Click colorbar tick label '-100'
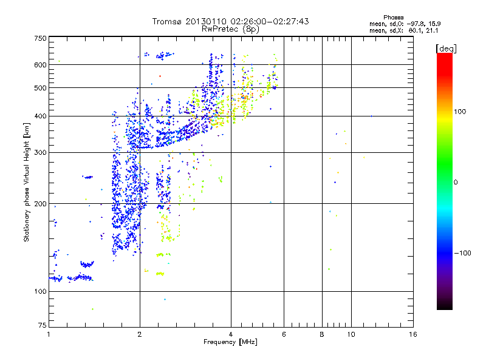Image resolution: width=486 pixels, height=364 pixels. coord(463,253)
